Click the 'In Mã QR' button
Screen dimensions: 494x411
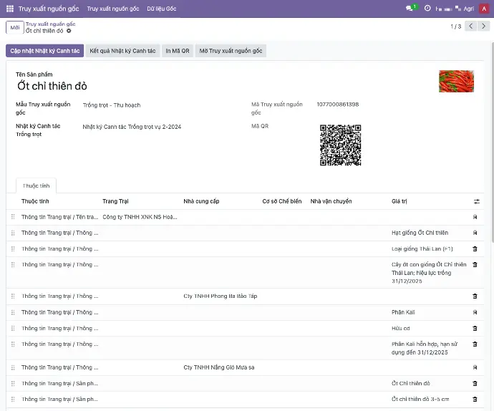[x=178, y=51]
